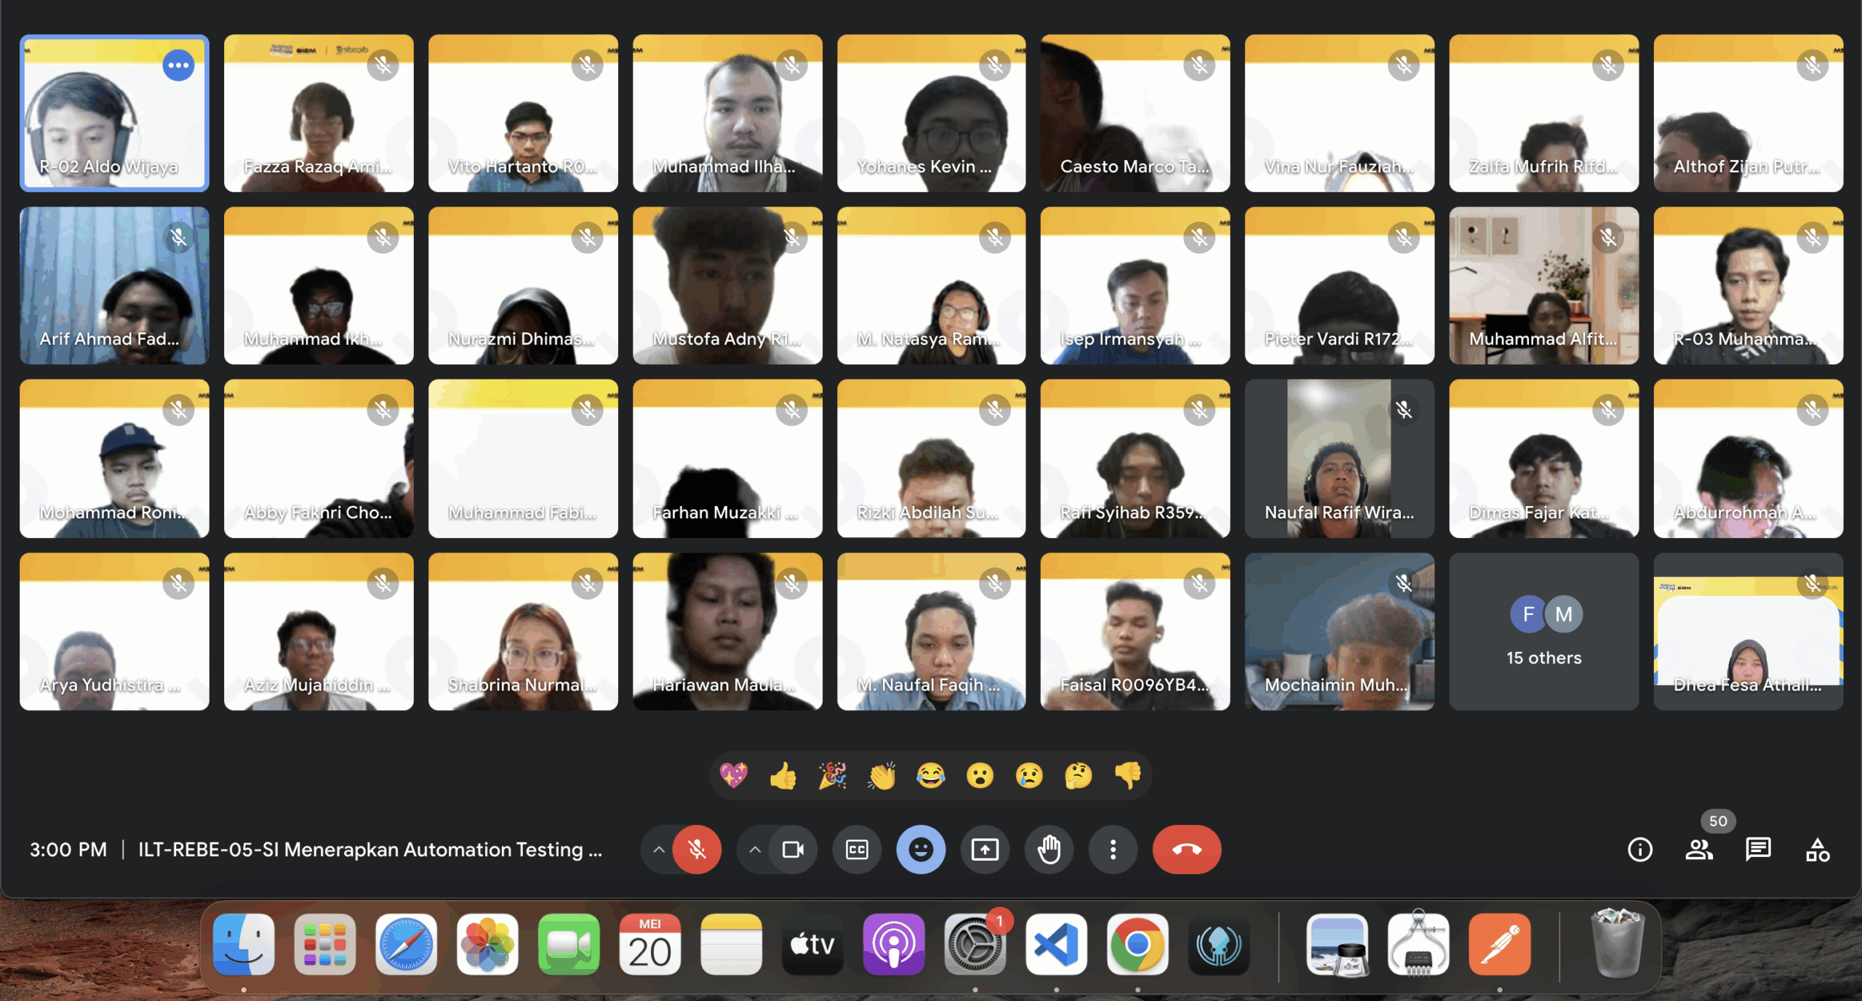Viewport: 1862px width, 1001px height.
Task: Open options dots on Aldo Wijaya tile
Action: click(178, 65)
